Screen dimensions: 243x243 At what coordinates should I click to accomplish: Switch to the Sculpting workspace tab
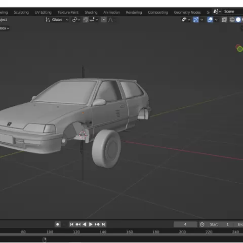[x=21, y=12]
